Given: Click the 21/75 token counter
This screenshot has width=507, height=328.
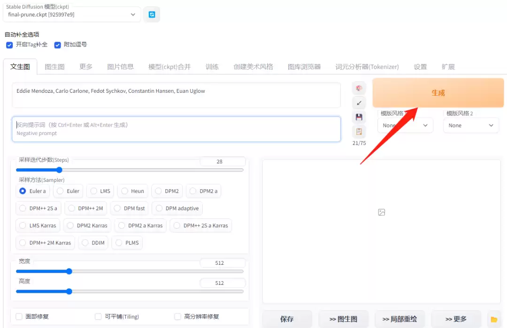Looking at the screenshot, I should coord(359,143).
